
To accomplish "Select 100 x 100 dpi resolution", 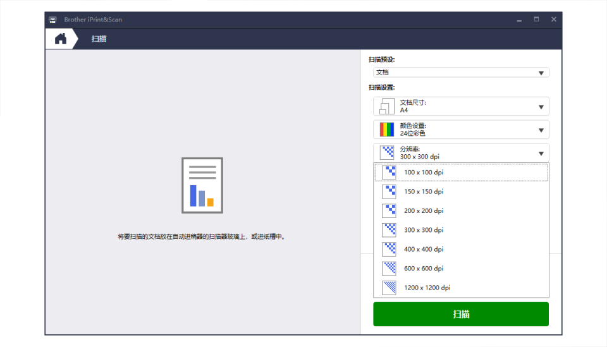I will [x=461, y=172].
